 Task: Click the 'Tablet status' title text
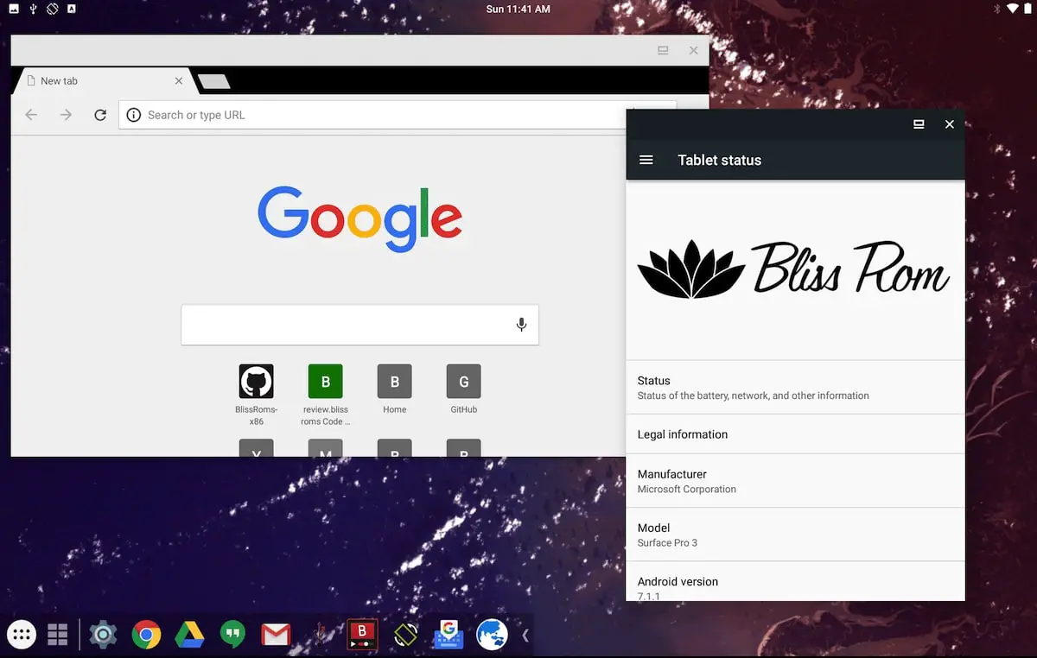(720, 160)
